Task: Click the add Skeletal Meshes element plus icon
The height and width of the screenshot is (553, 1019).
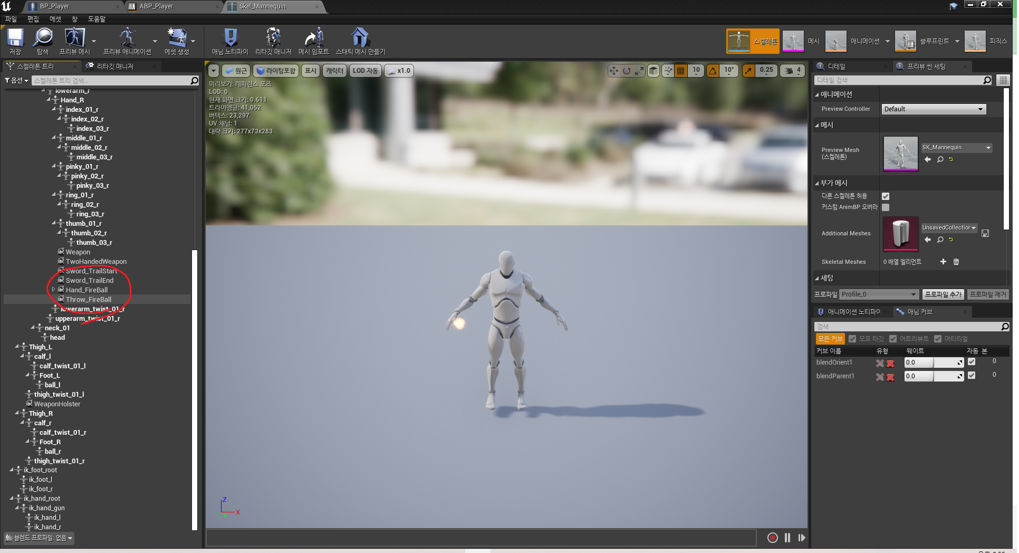Action: (x=943, y=262)
